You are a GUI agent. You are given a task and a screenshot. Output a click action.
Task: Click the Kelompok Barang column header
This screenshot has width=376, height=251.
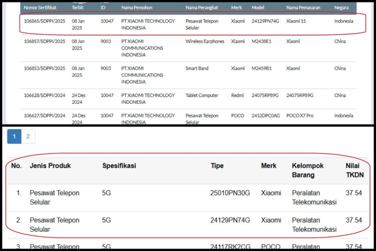click(x=308, y=170)
